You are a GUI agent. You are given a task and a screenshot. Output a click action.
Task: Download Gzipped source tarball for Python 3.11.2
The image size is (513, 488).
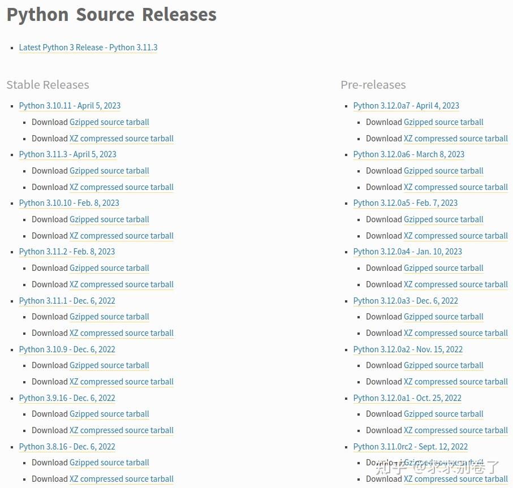click(x=109, y=268)
